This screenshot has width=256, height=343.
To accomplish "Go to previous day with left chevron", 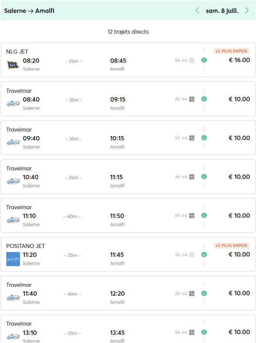I will [197, 10].
